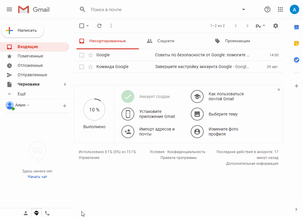Viewport: 303px width, 217px height.
Task: Click the how-to-use Gmail graduation icon
Action: [x=197, y=96]
